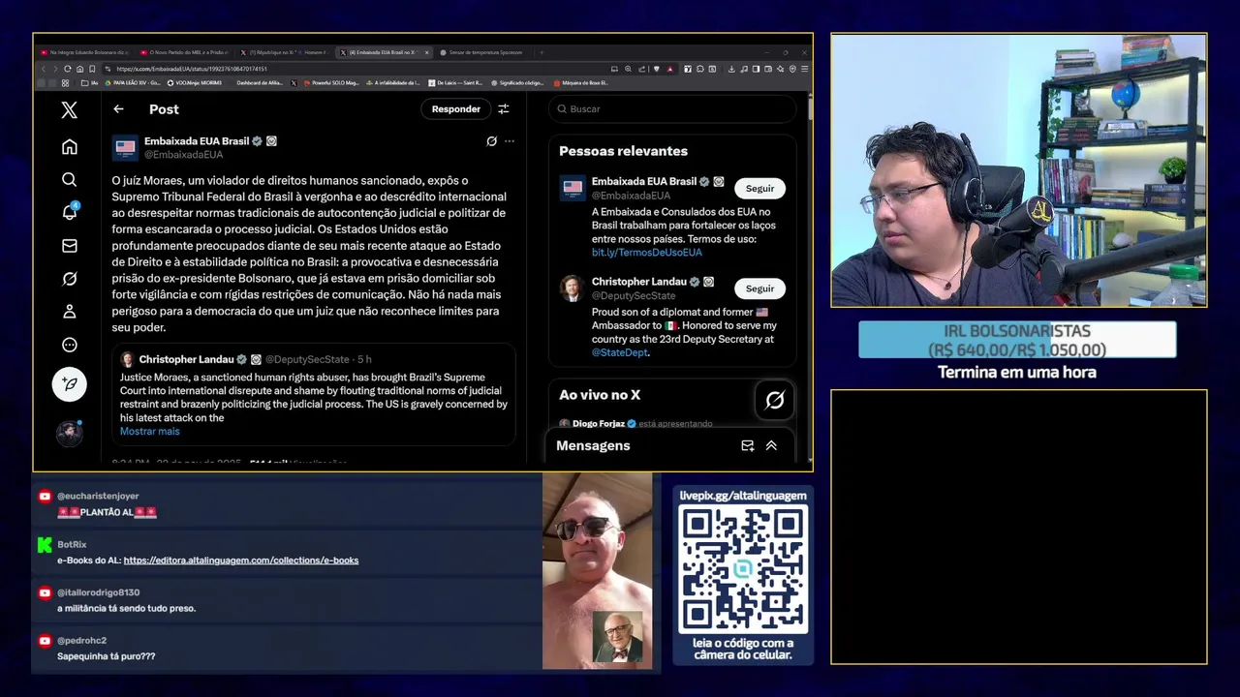Viewport: 1240px width, 697px height.
Task: Switch to Sensor de temperatura browser tab
Action: pyautogui.click(x=480, y=52)
